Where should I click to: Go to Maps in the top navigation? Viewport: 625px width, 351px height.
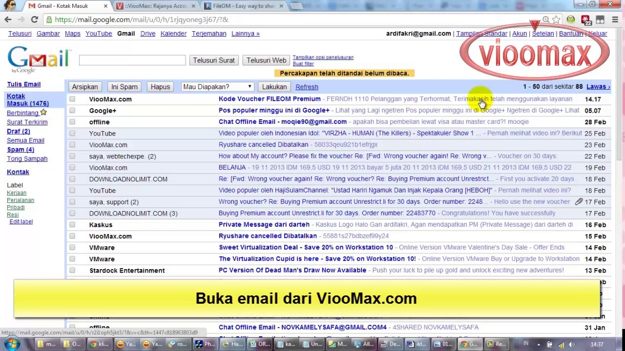tap(73, 34)
